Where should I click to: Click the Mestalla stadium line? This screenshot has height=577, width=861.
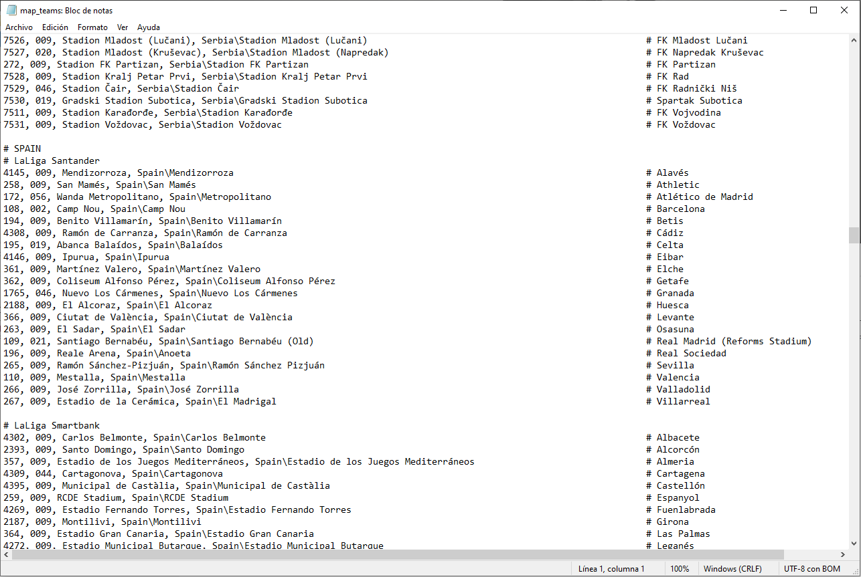94,377
